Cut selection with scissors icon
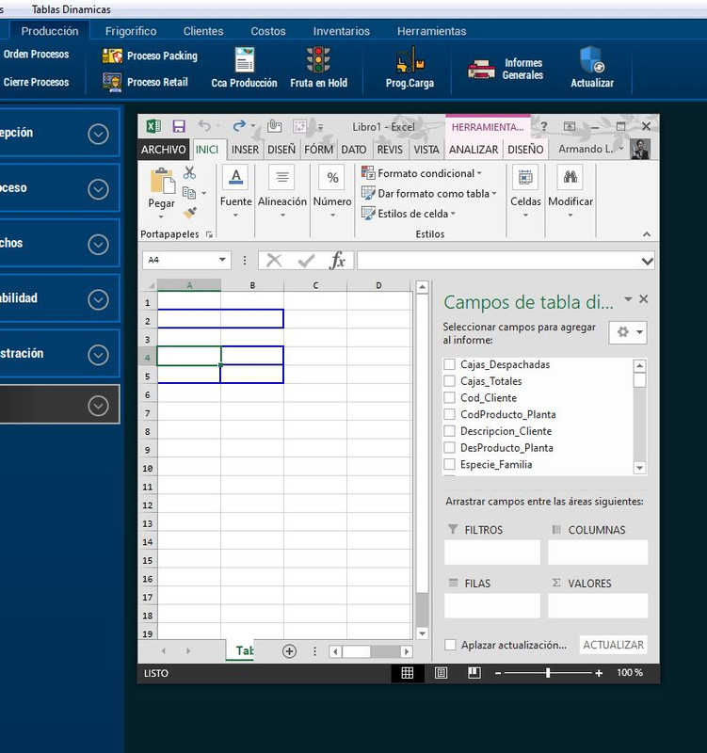The width and height of the screenshot is (707, 753). coord(189,173)
